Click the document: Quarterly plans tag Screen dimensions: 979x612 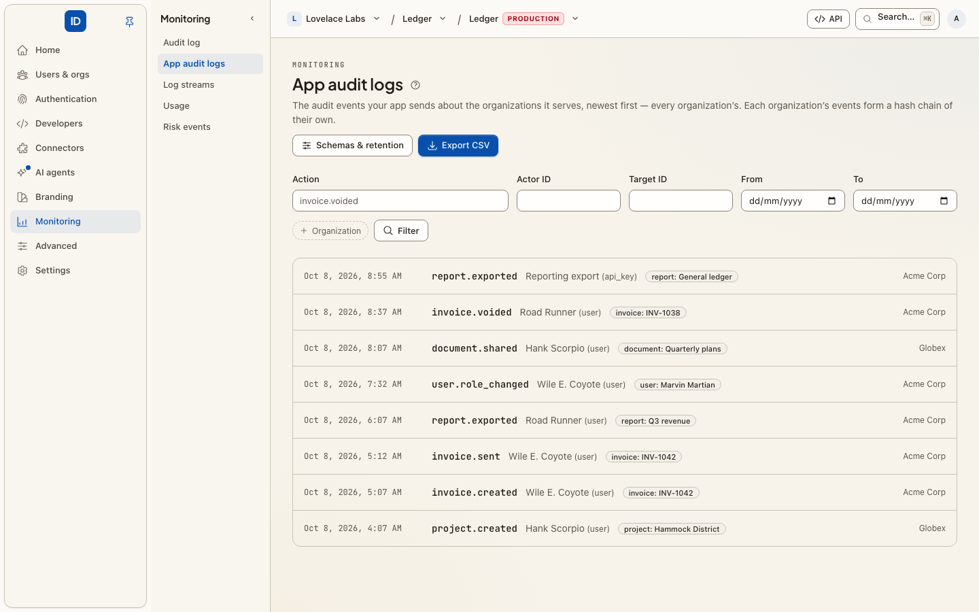click(672, 349)
